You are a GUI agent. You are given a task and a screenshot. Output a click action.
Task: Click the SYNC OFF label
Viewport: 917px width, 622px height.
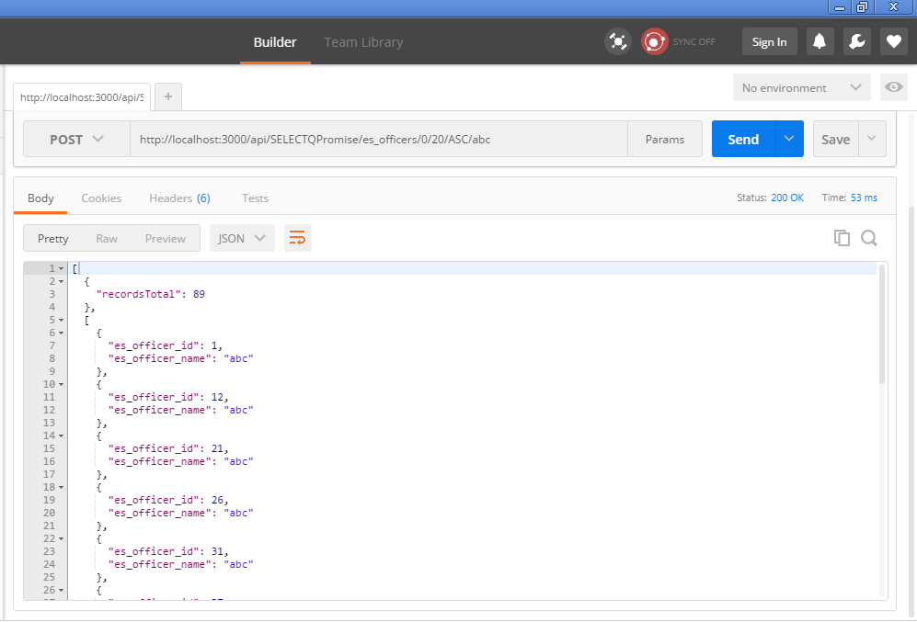coord(694,41)
